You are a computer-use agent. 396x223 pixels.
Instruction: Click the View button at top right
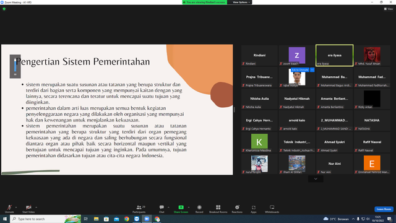click(389, 9)
